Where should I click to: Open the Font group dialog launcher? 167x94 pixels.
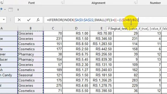coord(62,3)
